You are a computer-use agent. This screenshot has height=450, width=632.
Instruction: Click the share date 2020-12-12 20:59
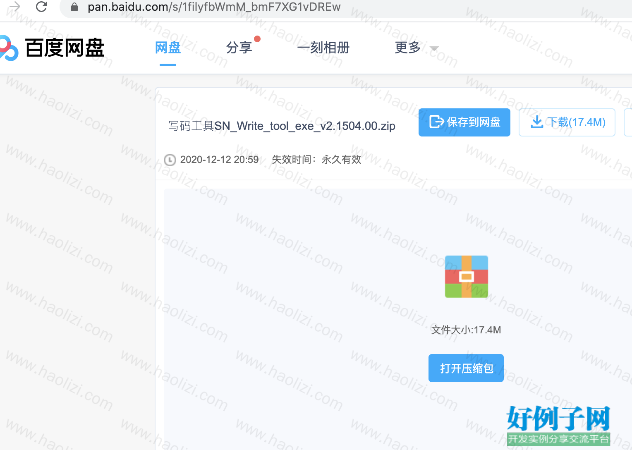pyautogui.click(x=219, y=160)
